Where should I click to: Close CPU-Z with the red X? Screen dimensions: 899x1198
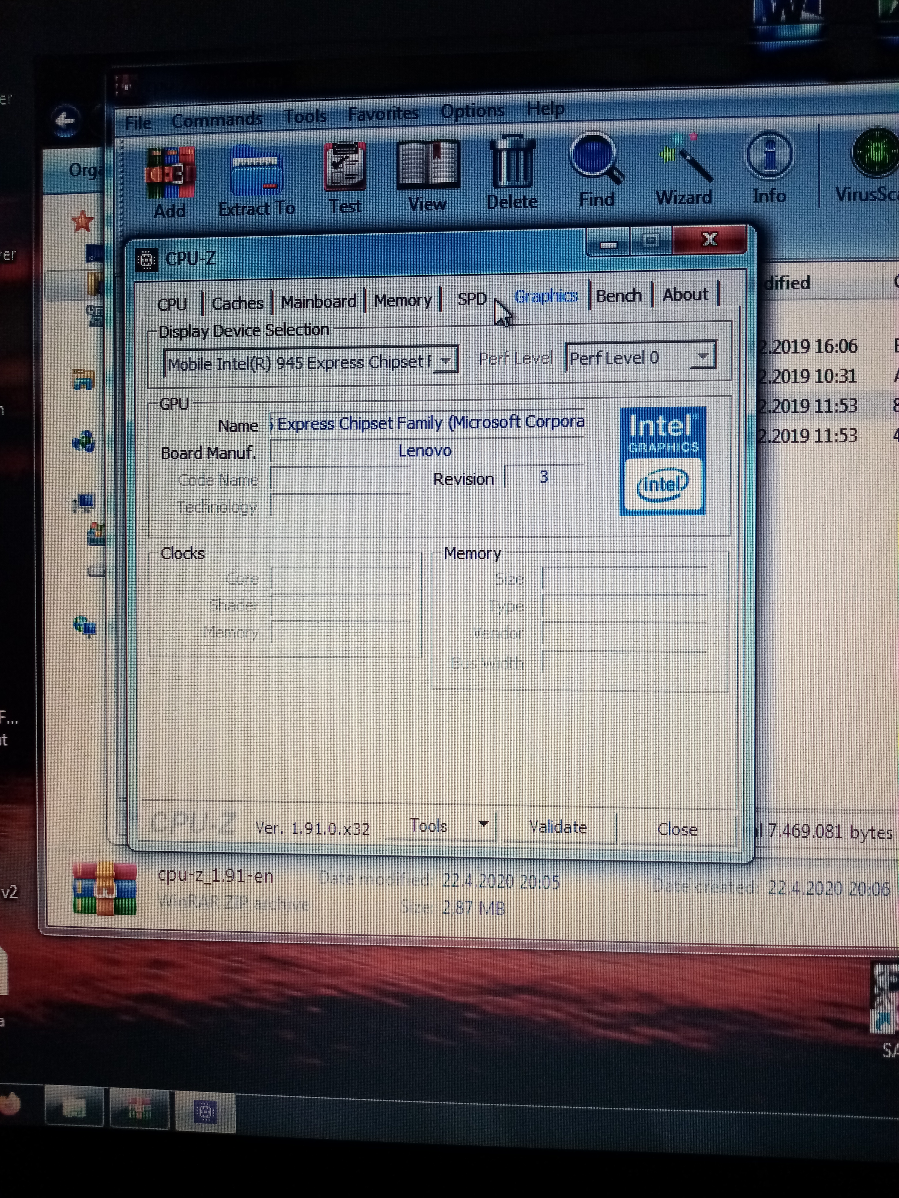point(709,239)
